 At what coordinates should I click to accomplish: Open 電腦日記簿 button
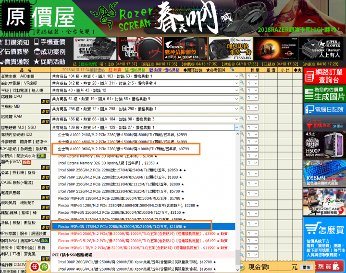coord(325,109)
